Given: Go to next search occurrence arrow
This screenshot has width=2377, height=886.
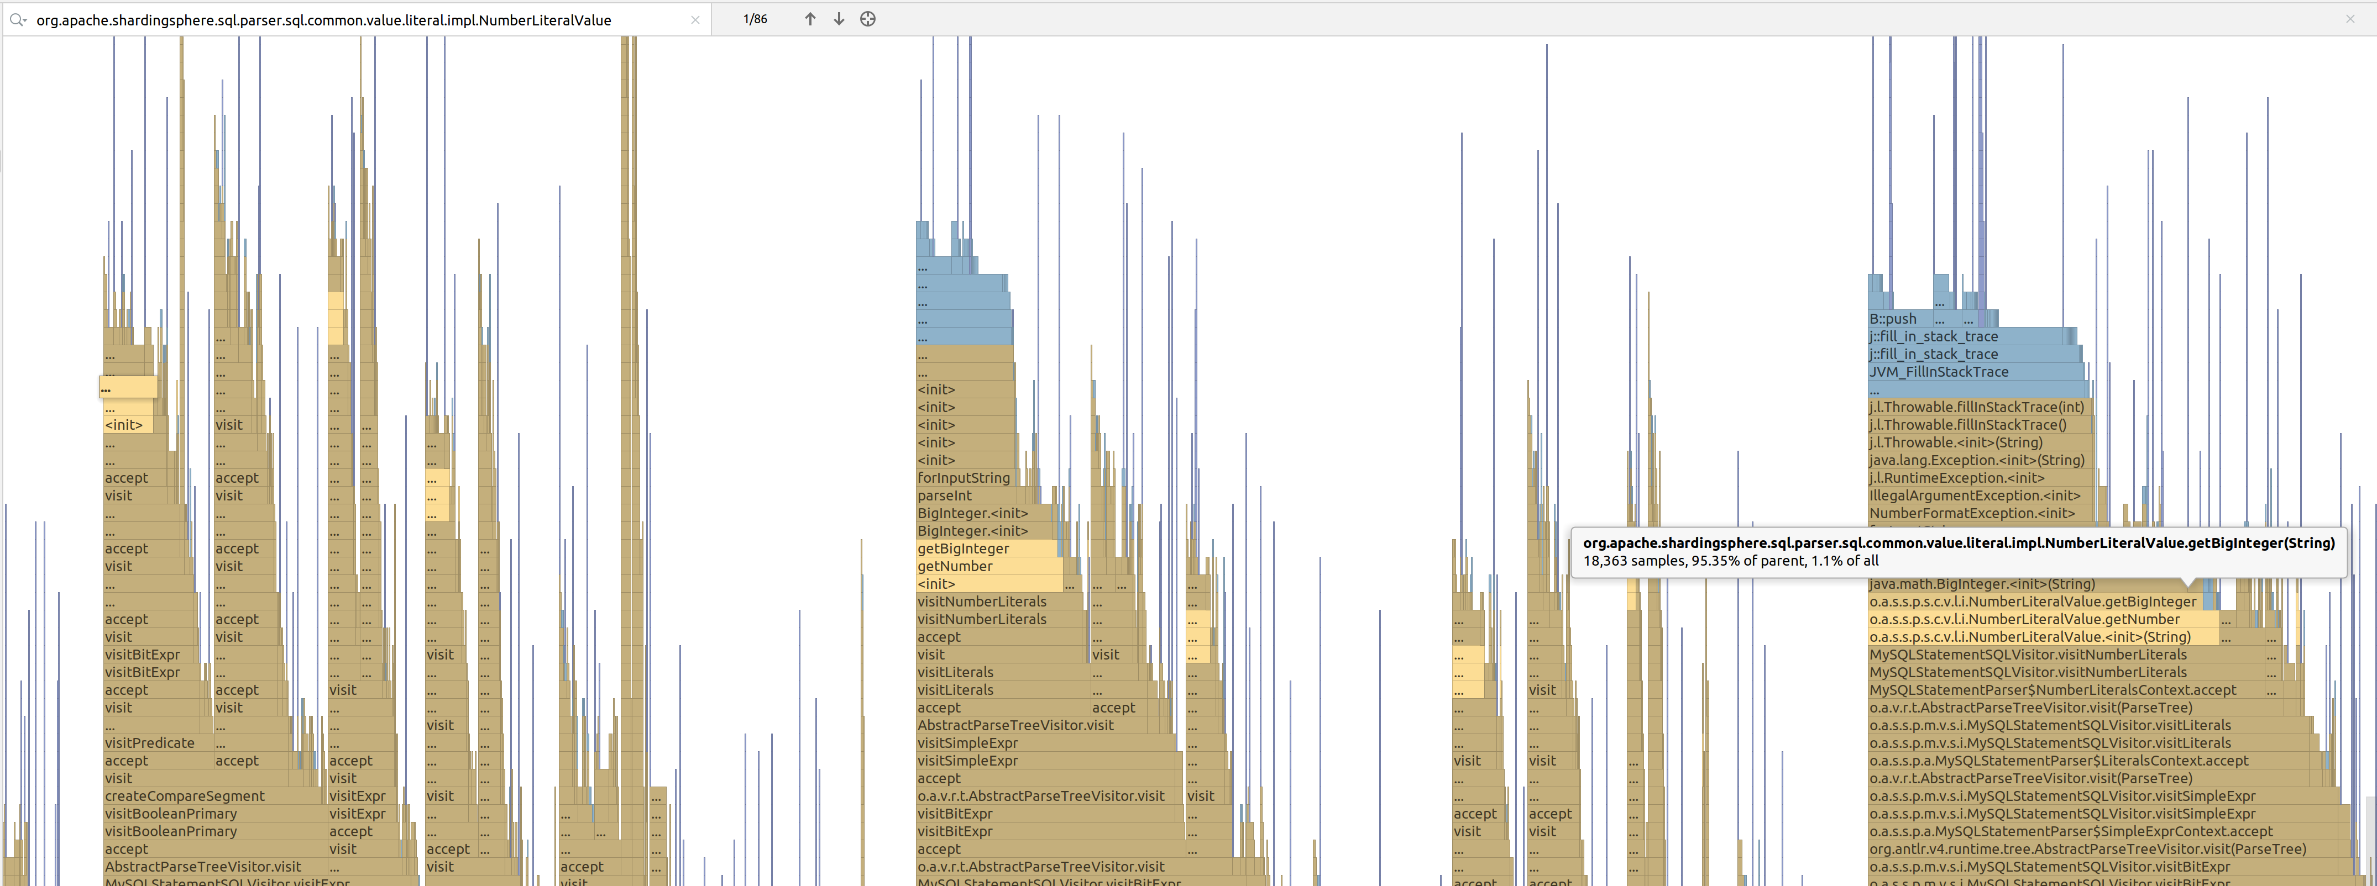Looking at the screenshot, I should (839, 19).
